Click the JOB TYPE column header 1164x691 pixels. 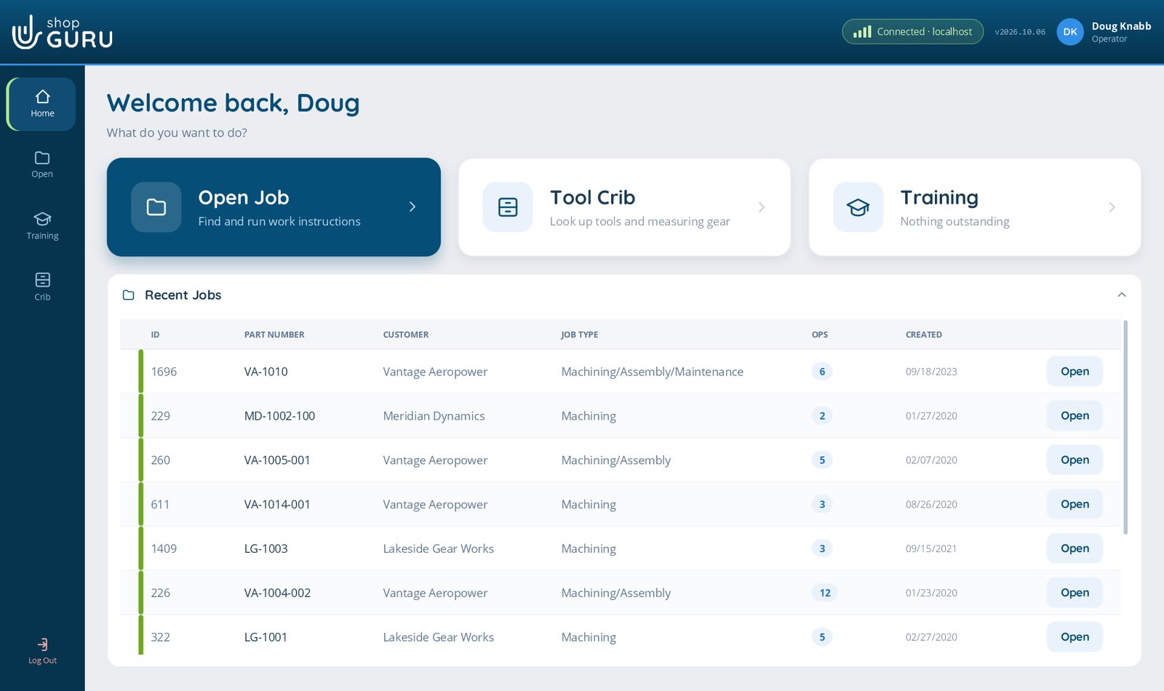click(x=579, y=335)
